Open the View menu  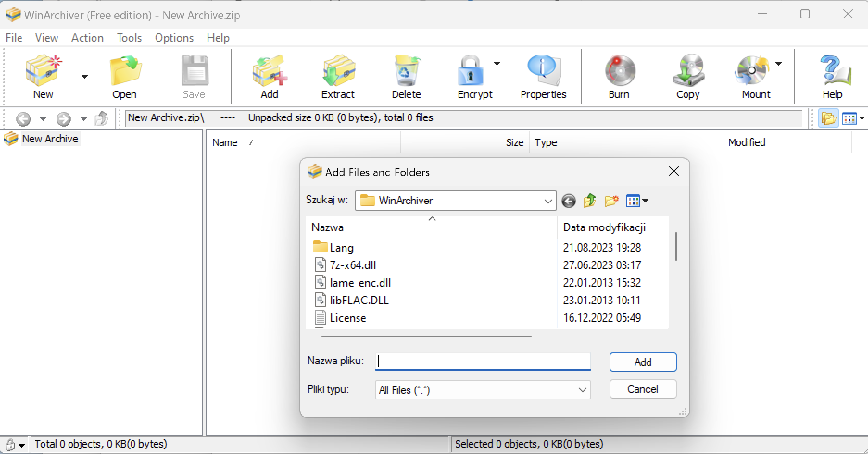point(47,38)
